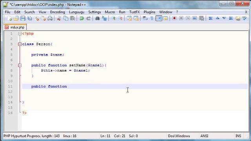Click the Save All toolbar icon
Viewport: 251px width, 141px height.
(30, 18)
